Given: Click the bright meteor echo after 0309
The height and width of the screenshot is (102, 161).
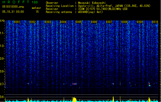Looking at the screenshot, I should [149, 84].
